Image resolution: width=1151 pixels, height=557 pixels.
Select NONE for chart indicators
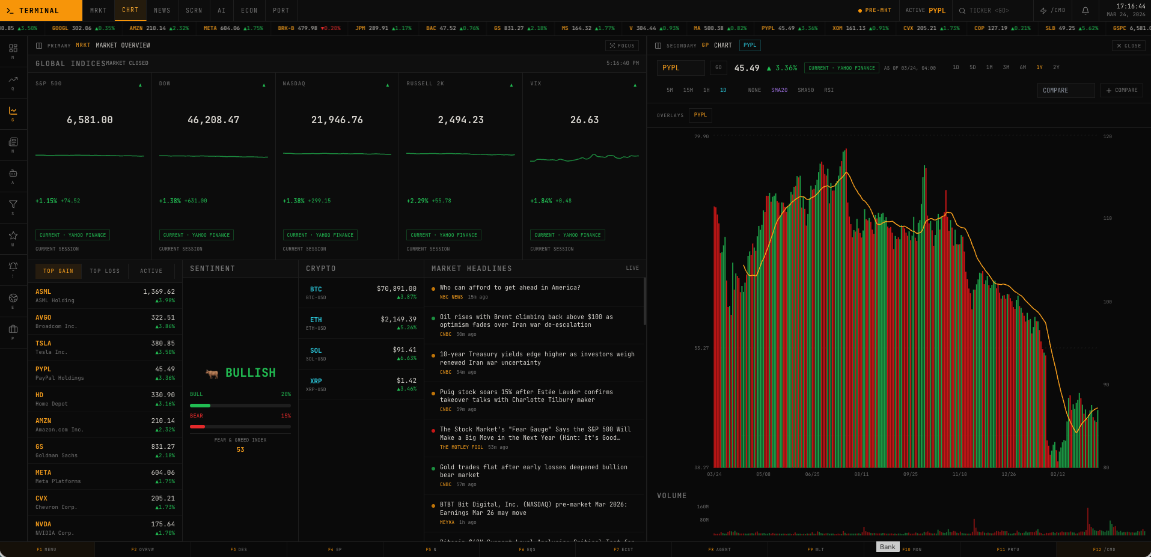[754, 90]
